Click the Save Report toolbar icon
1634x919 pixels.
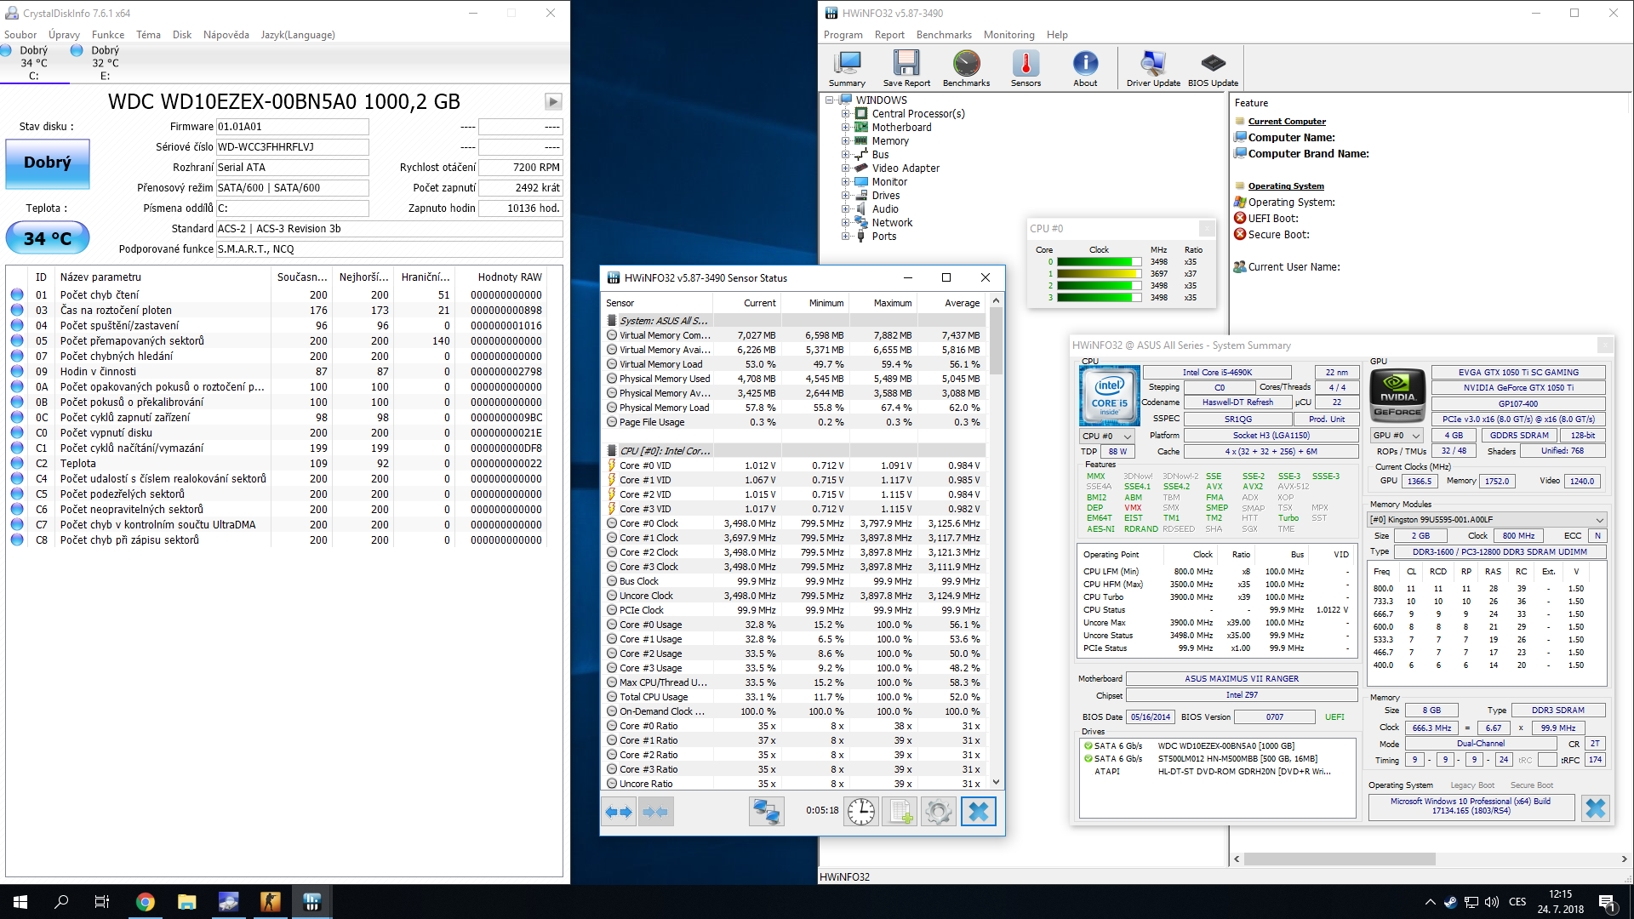pyautogui.click(x=906, y=68)
